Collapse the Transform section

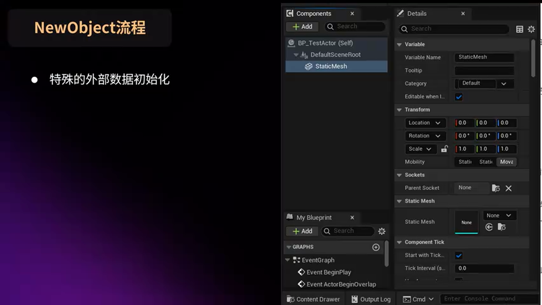[398, 110]
